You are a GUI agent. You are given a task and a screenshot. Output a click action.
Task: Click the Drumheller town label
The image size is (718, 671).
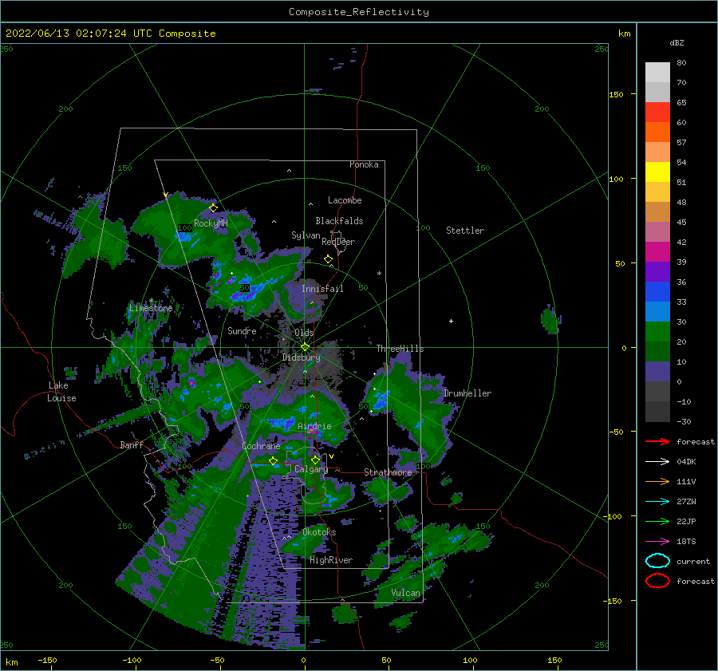point(467,393)
